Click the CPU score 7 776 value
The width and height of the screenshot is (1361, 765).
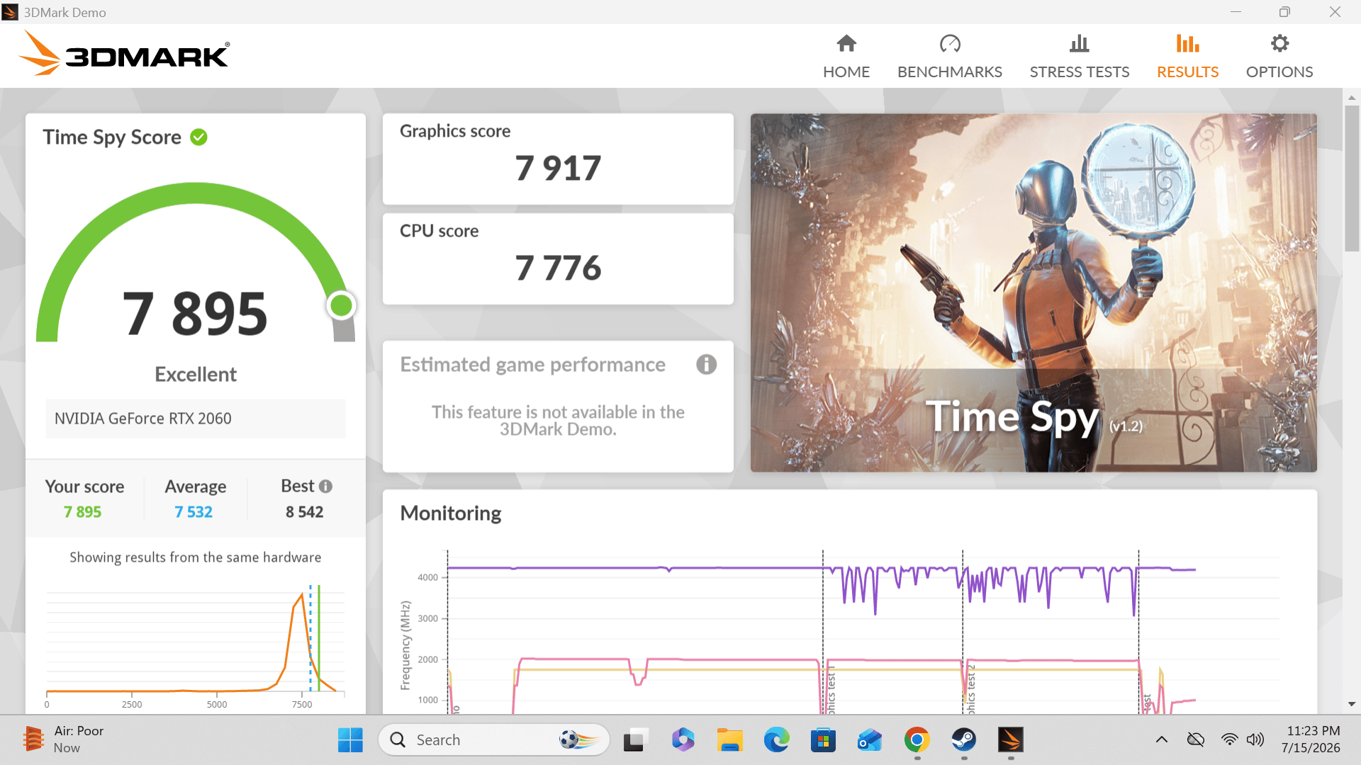pyautogui.click(x=558, y=268)
